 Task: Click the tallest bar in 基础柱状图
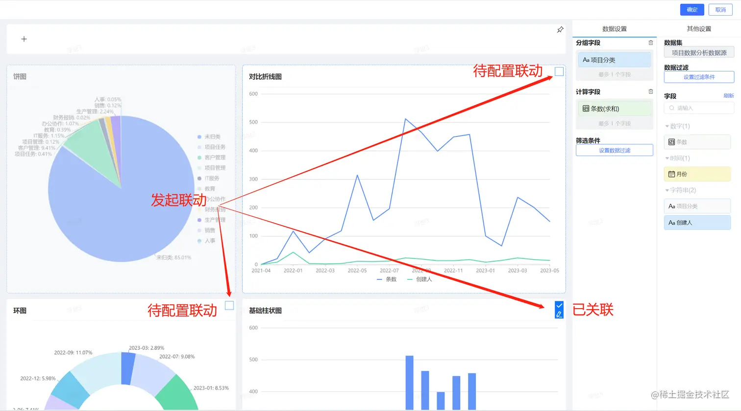pos(410,383)
